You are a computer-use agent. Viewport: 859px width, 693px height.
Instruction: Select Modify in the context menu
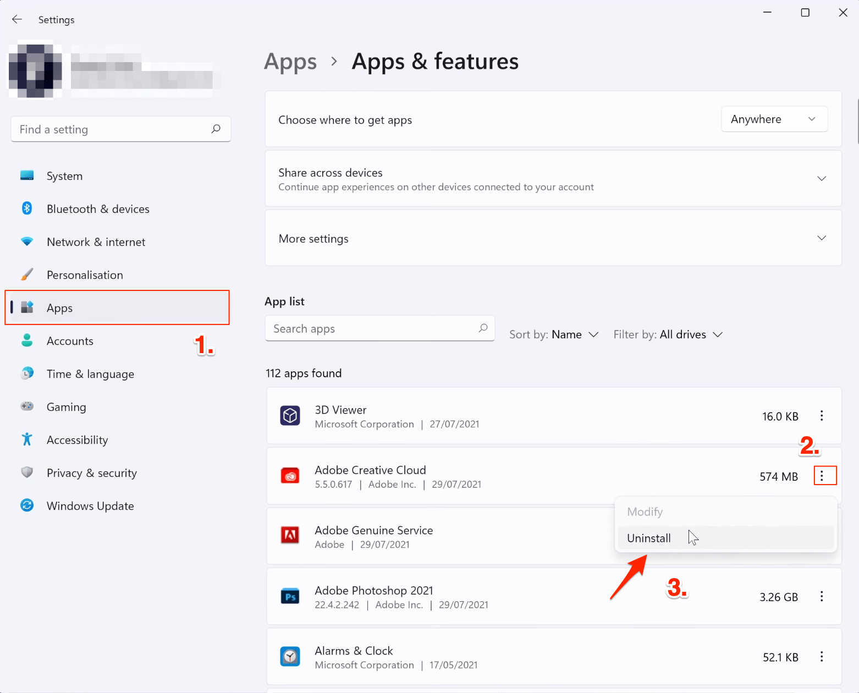coord(645,512)
